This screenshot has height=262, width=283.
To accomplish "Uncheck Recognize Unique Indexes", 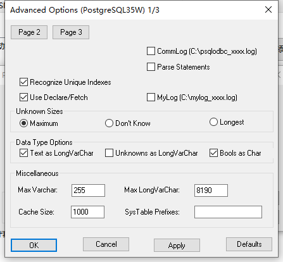I will tap(23, 82).
